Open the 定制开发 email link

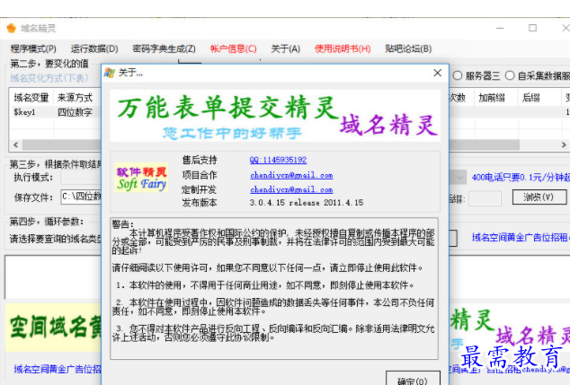(291, 189)
